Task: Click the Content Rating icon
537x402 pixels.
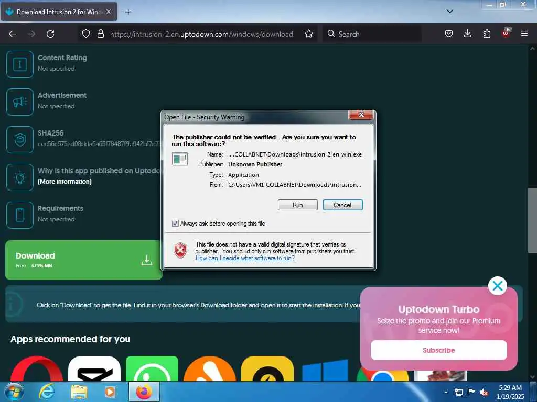Action: (x=20, y=64)
